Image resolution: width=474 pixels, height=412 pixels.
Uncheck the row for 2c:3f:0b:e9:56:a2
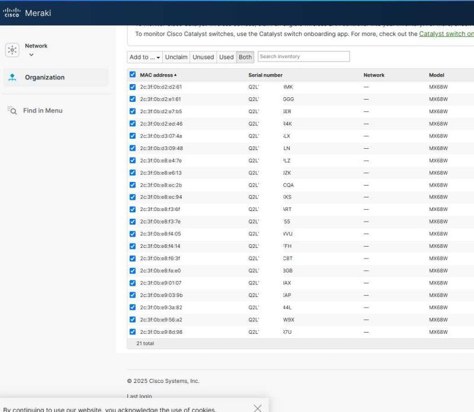tap(132, 320)
